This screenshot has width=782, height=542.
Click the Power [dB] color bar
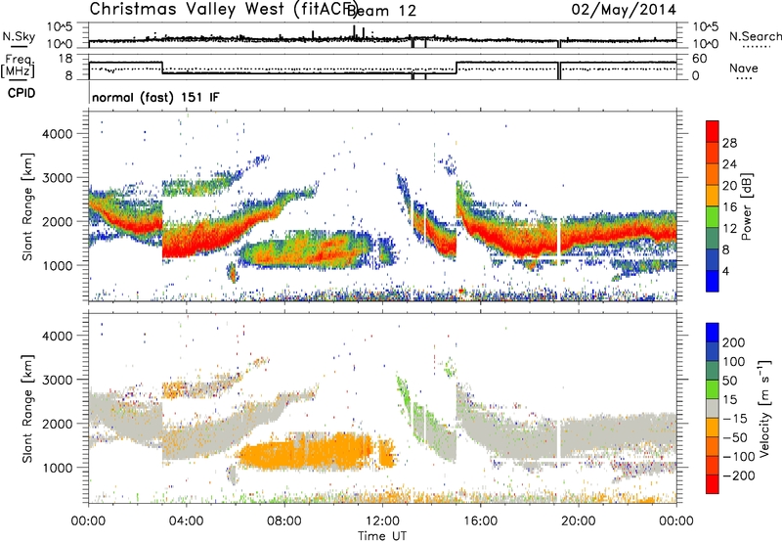click(713, 206)
